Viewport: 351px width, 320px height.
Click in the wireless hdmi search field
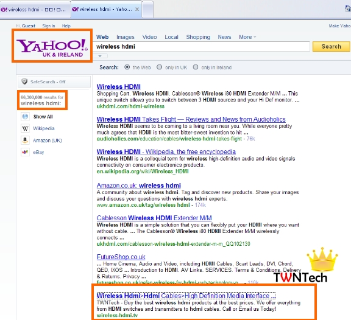point(202,46)
